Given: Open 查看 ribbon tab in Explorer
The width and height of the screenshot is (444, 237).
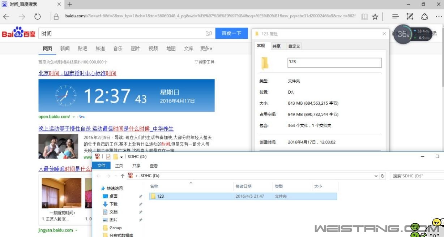Looking at the screenshot, I should [154, 166].
